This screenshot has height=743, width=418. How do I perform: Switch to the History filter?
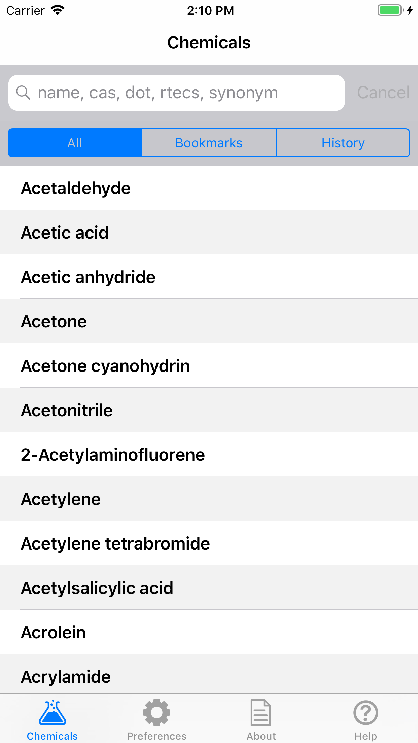(343, 143)
